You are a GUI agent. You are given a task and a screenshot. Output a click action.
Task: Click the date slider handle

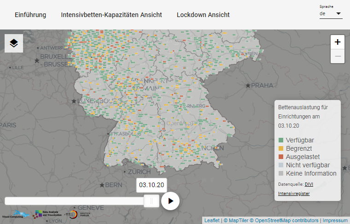(x=151, y=201)
